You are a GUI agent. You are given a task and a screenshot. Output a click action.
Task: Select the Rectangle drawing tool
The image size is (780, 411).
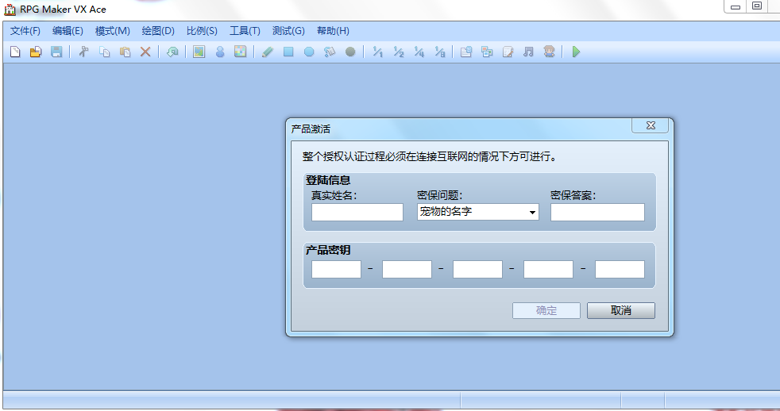point(288,52)
